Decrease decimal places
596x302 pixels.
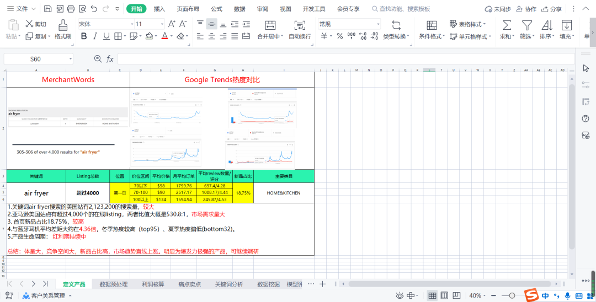point(374,36)
